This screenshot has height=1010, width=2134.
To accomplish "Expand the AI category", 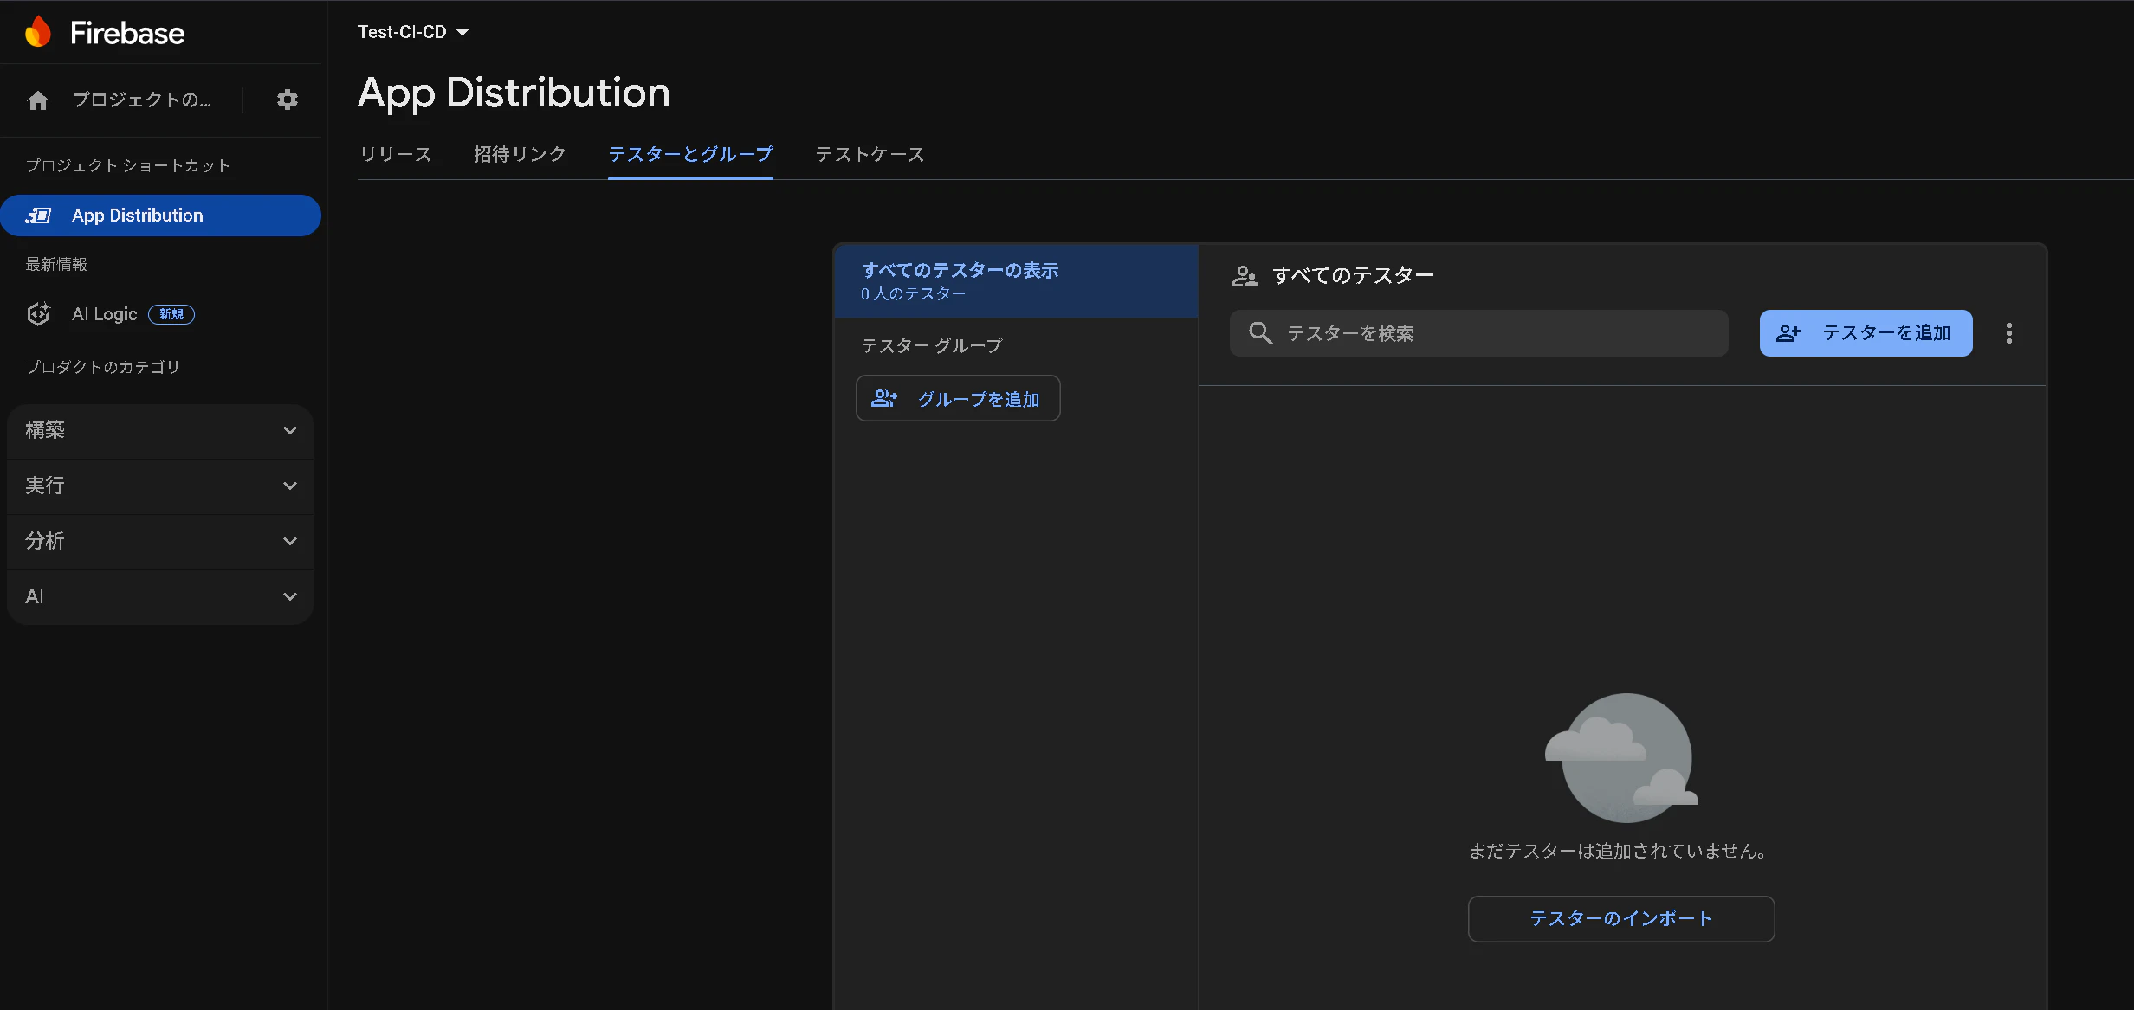I will pyautogui.click(x=160, y=596).
